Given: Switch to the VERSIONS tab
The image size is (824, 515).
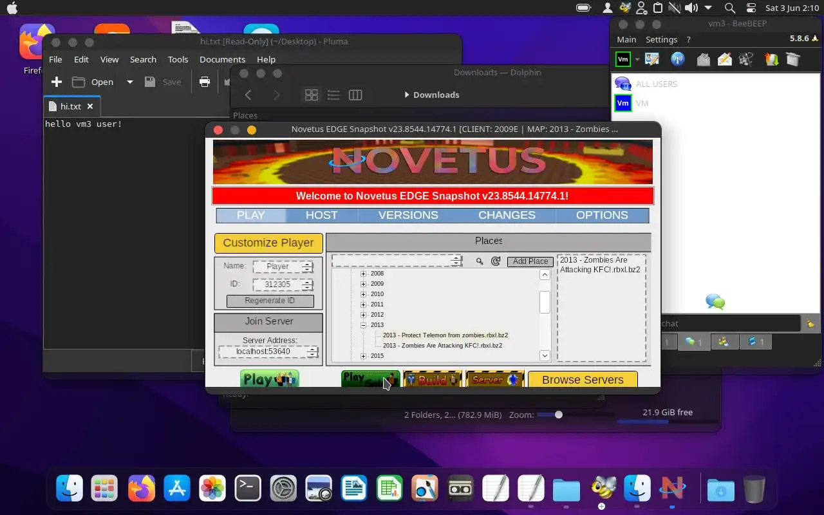Looking at the screenshot, I should [408, 215].
